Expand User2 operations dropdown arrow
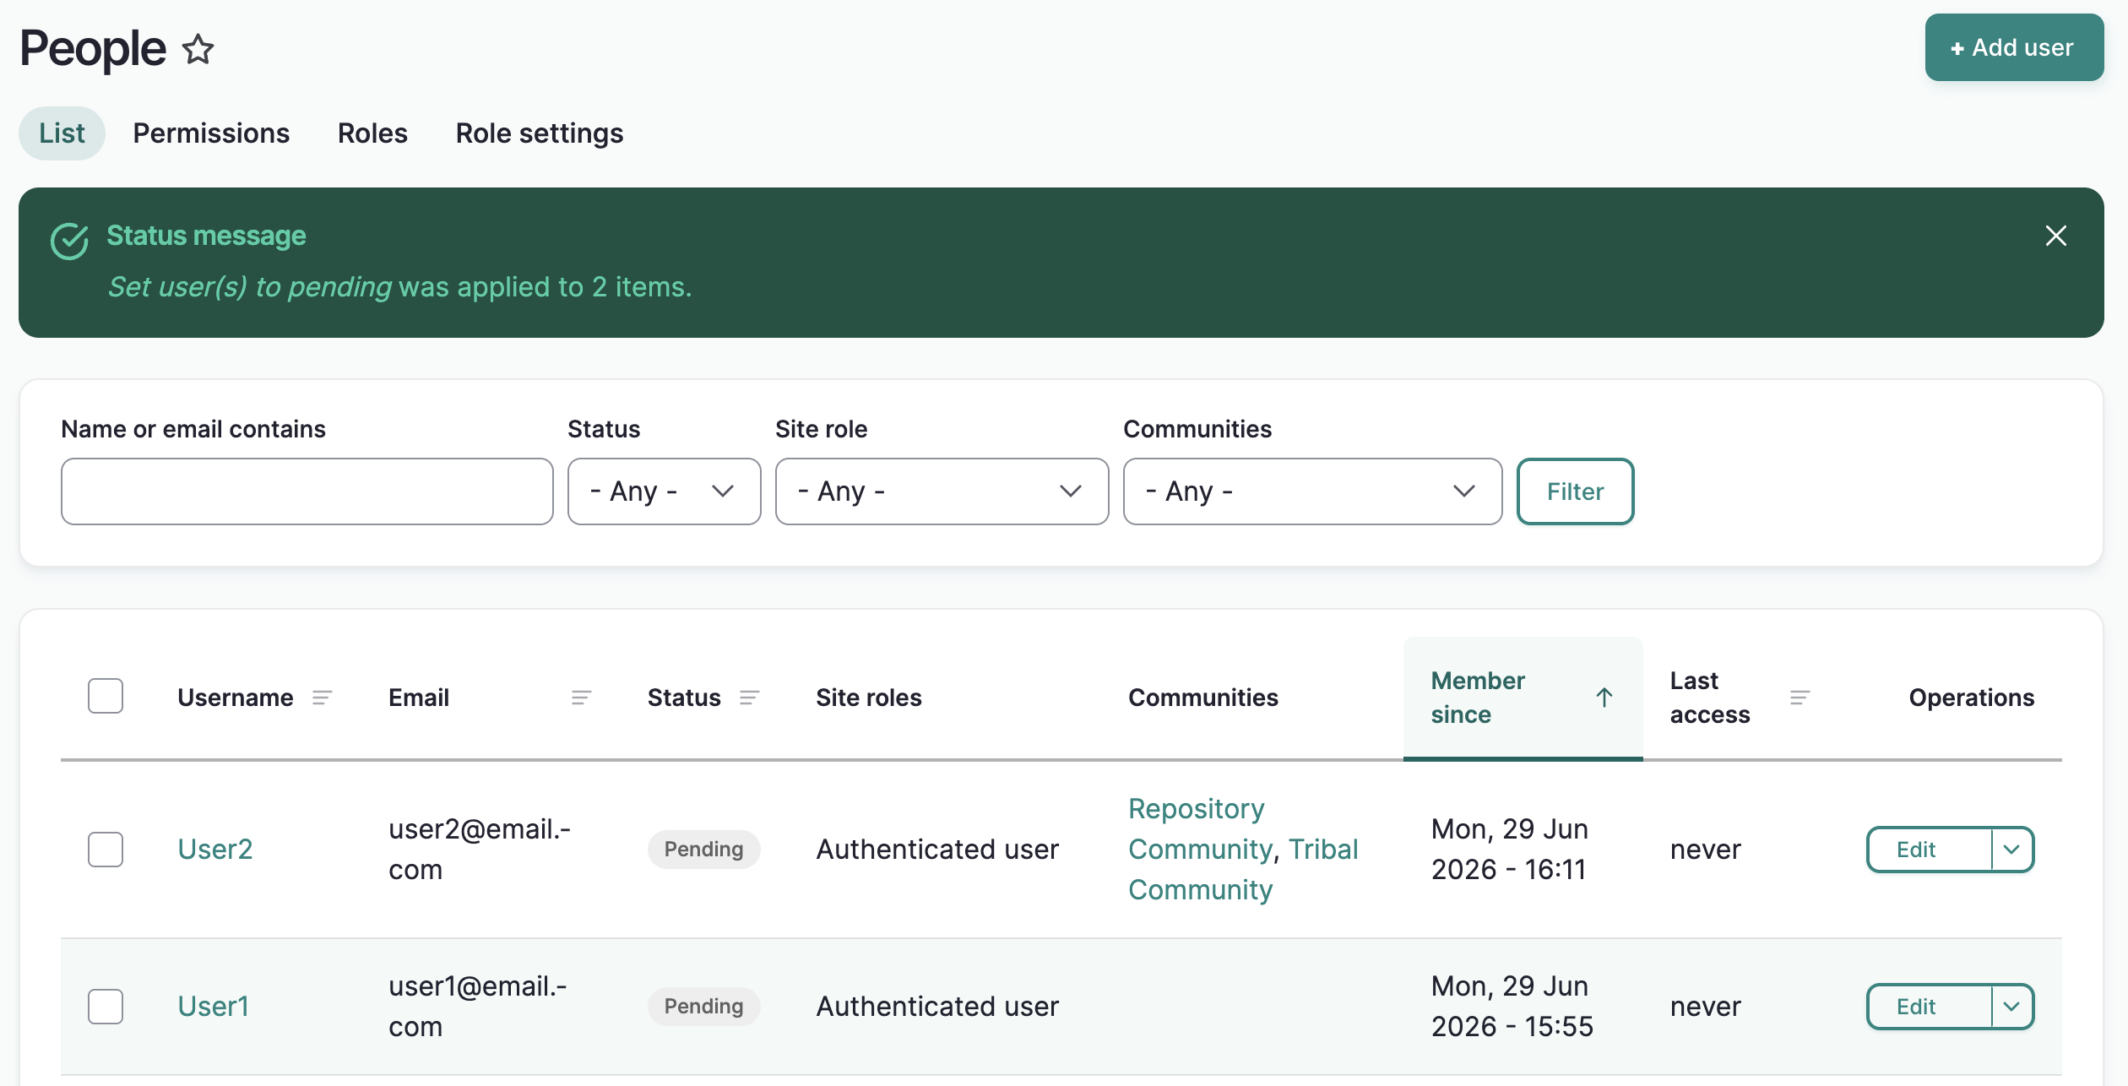Image resolution: width=2128 pixels, height=1086 pixels. click(2012, 850)
